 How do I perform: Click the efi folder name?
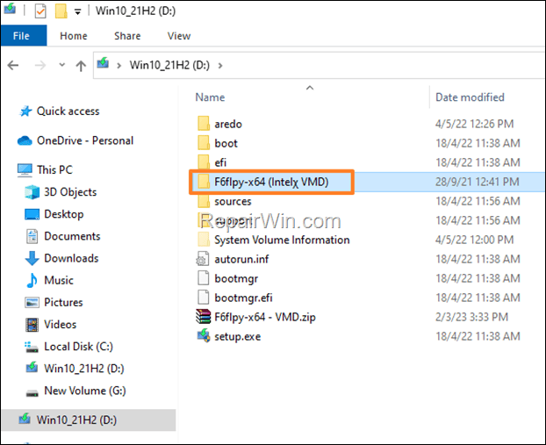click(x=220, y=162)
